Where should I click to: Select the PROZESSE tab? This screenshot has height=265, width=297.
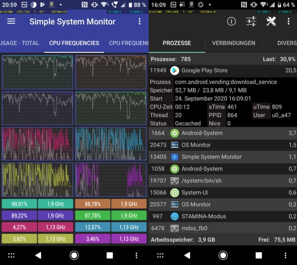tap(177, 43)
